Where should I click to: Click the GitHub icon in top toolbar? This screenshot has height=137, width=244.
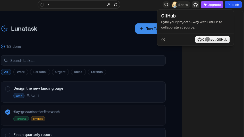196,5
